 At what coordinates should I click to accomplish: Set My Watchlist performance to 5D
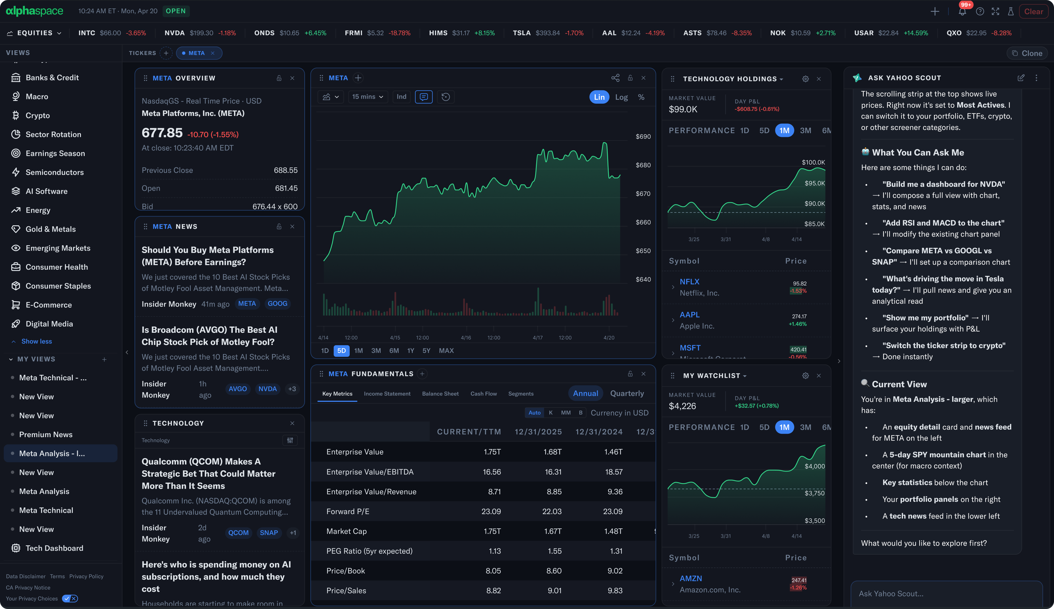coord(764,427)
